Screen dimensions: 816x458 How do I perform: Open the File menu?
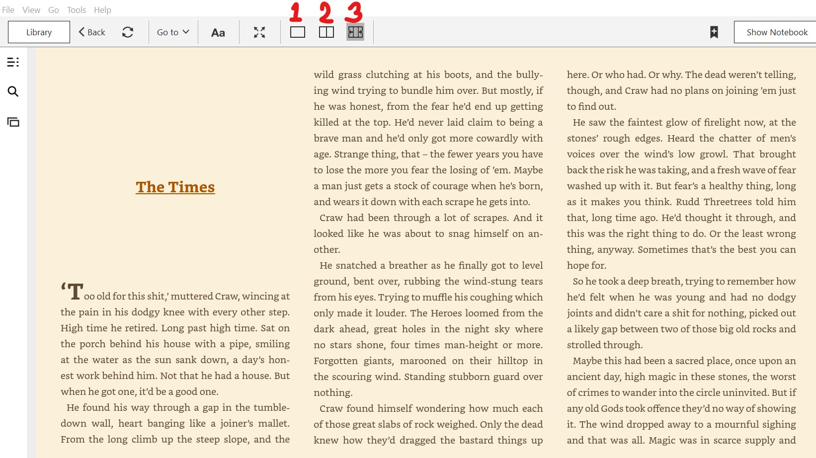pos(8,9)
